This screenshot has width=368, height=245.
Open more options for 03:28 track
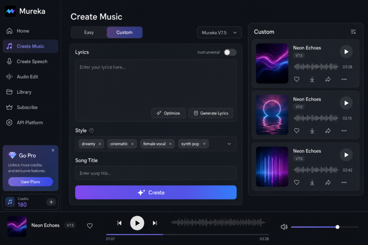tap(344, 79)
